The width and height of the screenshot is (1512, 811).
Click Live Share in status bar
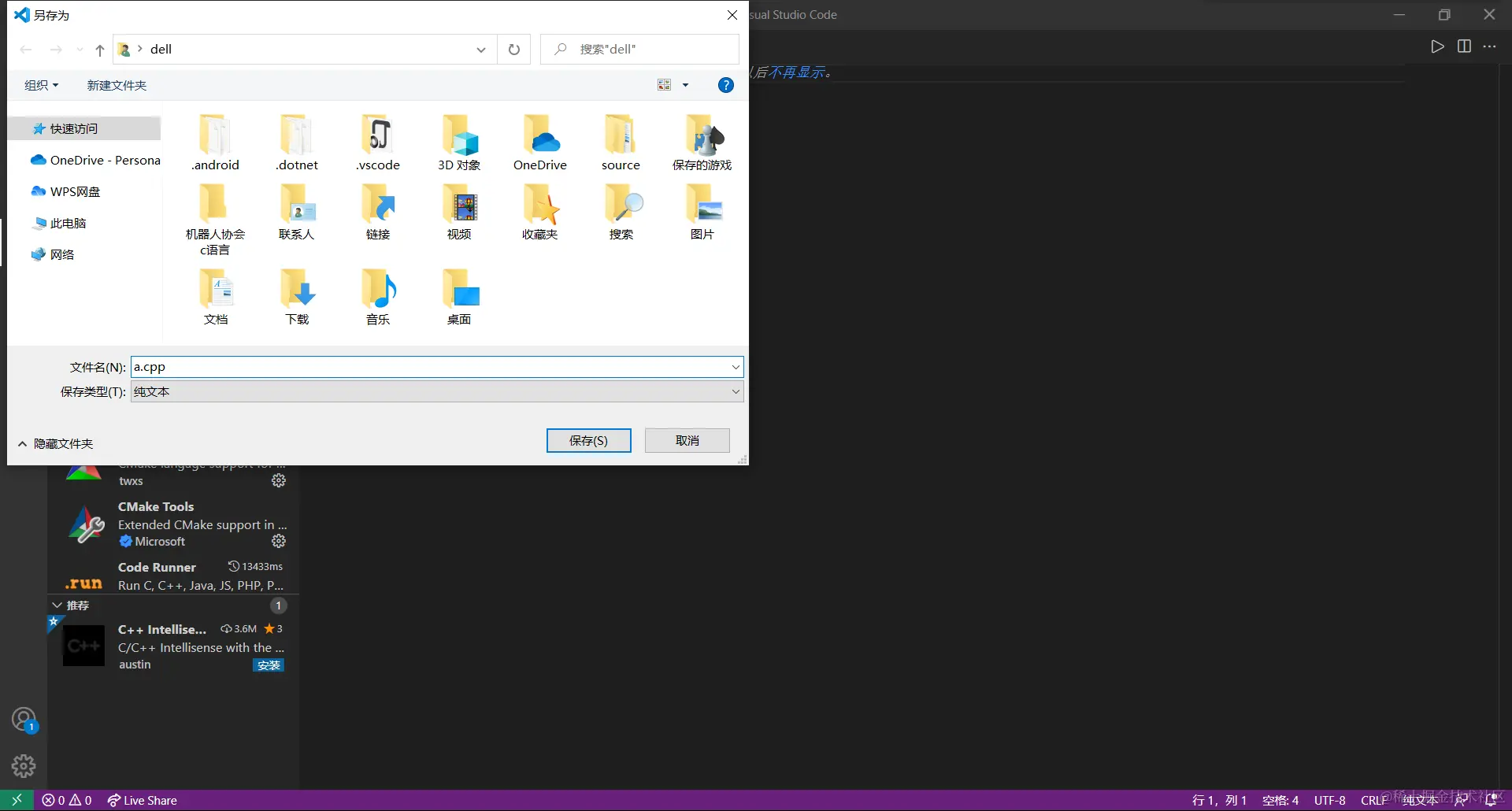coord(143,800)
